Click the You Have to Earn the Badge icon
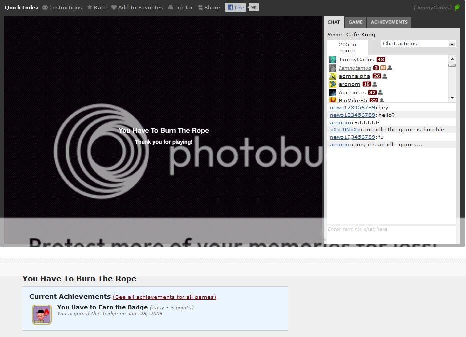The height and width of the screenshot is (337, 466). click(x=42, y=314)
